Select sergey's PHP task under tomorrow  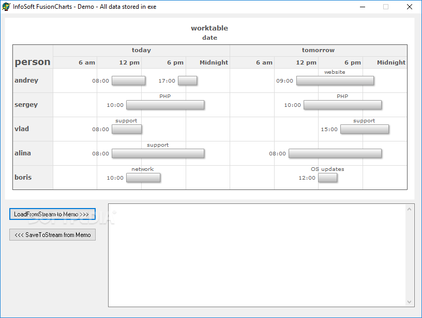click(342, 105)
